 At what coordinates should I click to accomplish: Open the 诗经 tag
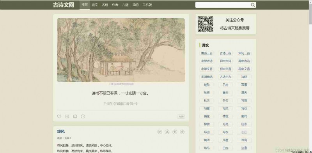coord(244,77)
